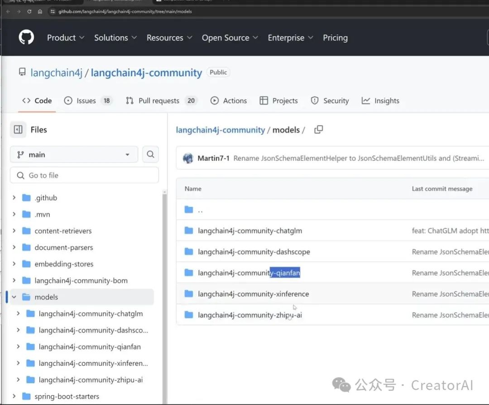Switch to the Security tab
489x405 pixels.
point(330,101)
